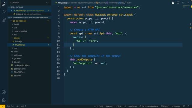Screen dimensions: 192x108
Task: Open errors and warnings problems indicator
Action: pos(10,106)
